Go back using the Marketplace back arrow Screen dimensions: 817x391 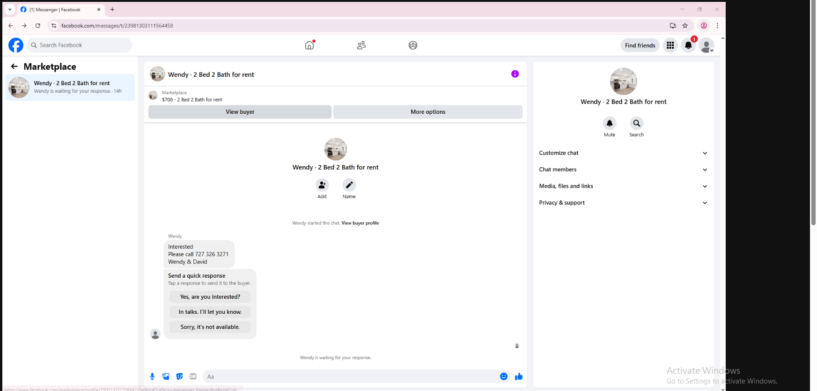[15, 66]
